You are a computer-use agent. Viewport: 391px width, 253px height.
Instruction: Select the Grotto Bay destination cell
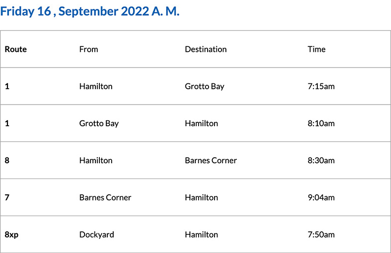click(x=204, y=86)
